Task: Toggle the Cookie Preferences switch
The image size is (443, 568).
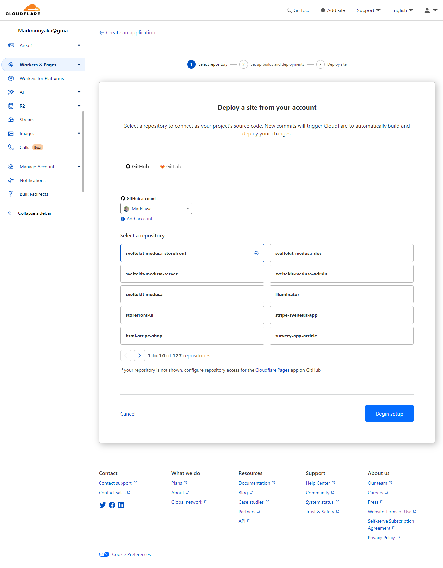Action: tap(104, 554)
